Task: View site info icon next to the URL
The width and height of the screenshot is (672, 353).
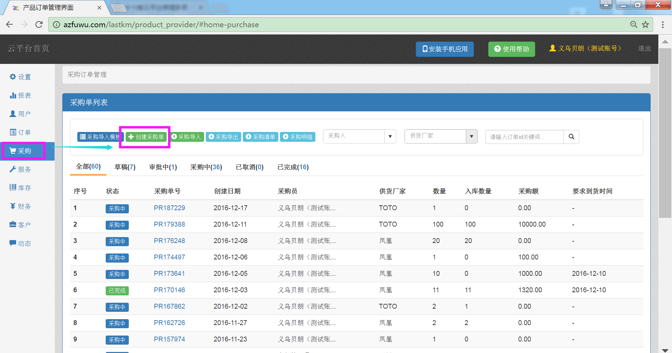Action: coord(56,24)
